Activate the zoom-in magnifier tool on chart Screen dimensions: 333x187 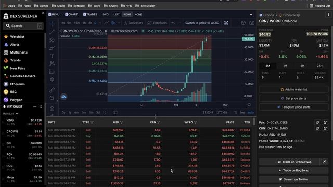coord(52,98)
